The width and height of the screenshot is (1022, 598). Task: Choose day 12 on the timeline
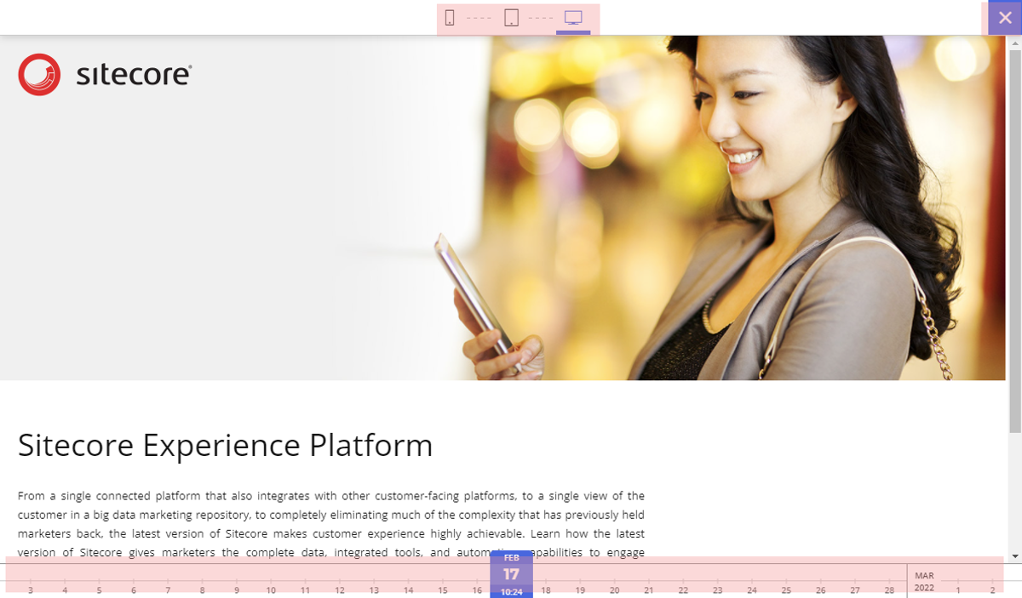point(340,589)
